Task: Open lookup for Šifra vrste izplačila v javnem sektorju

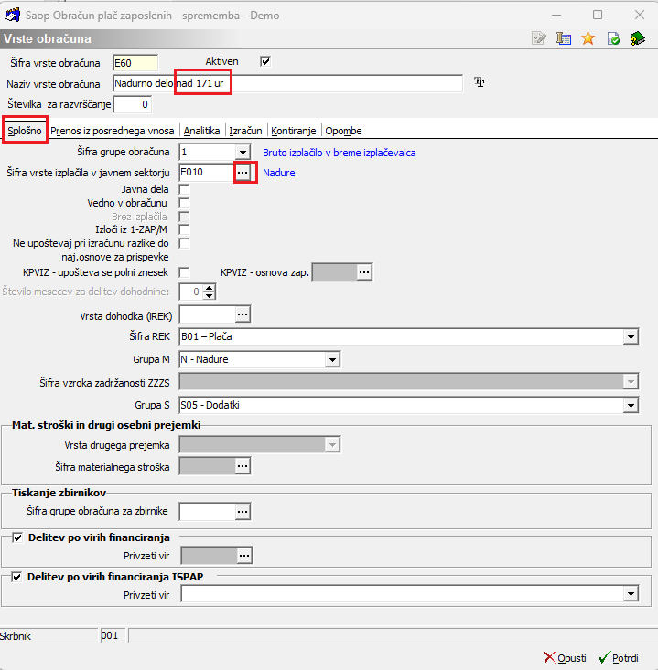Action: [x=243, y=172]
